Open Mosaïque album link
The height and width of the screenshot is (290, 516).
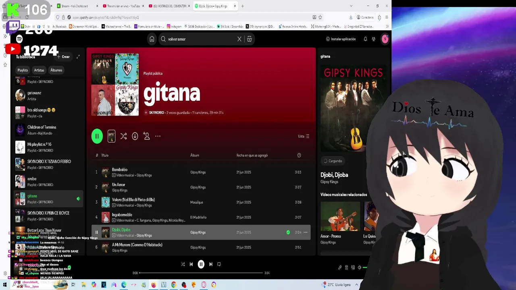(197, 202)
